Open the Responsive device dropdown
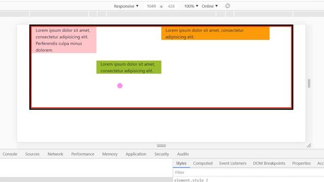The height and width of the screenshot is (182, 324). pos(126,6)
